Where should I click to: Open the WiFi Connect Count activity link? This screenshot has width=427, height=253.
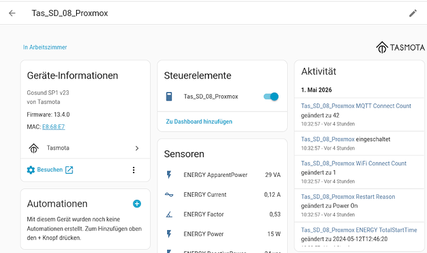coord(354,163)
